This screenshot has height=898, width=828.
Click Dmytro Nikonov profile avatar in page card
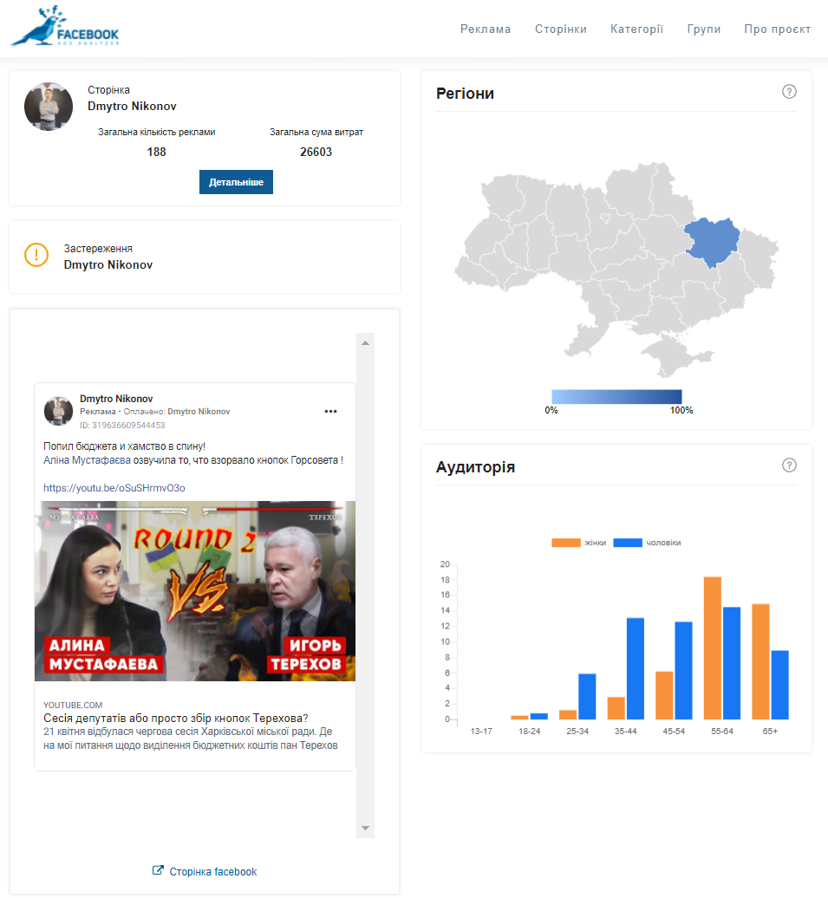coord(49,107)
